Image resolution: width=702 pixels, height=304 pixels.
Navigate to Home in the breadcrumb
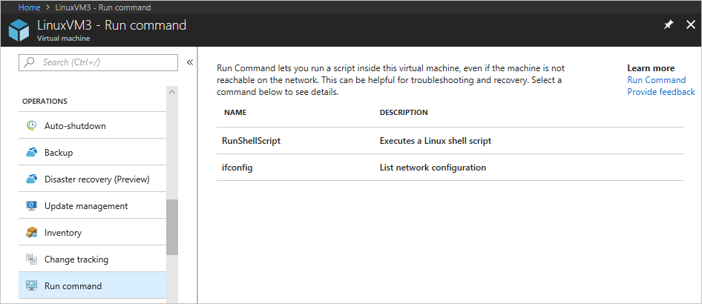[x=30, y=7]
